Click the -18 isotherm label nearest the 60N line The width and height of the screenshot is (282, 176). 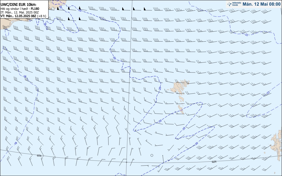[16, 143]
